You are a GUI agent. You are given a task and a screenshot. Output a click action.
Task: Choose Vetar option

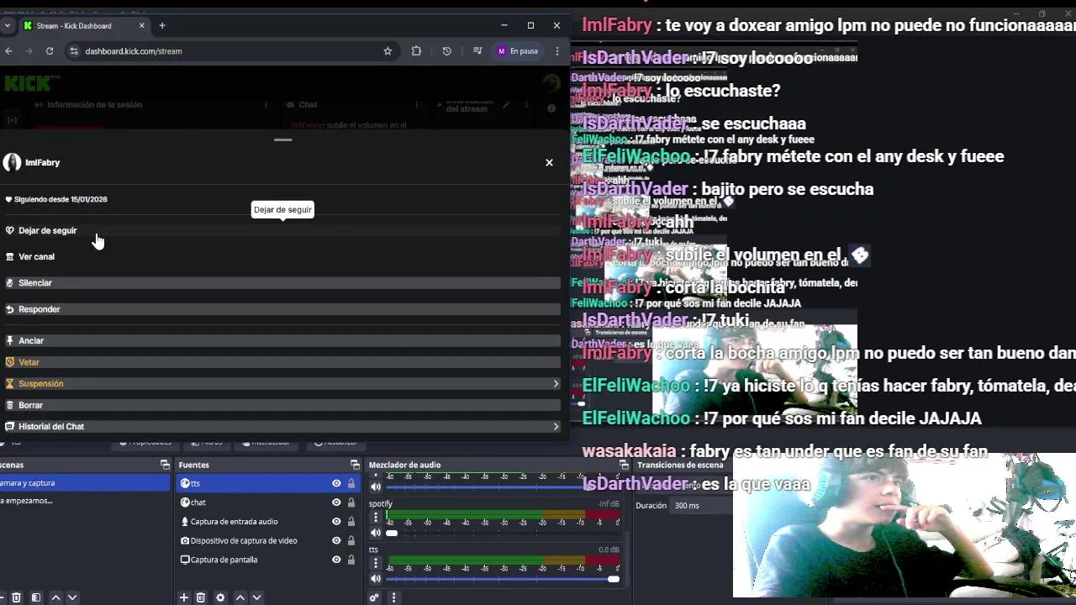[x=281, y=362]
